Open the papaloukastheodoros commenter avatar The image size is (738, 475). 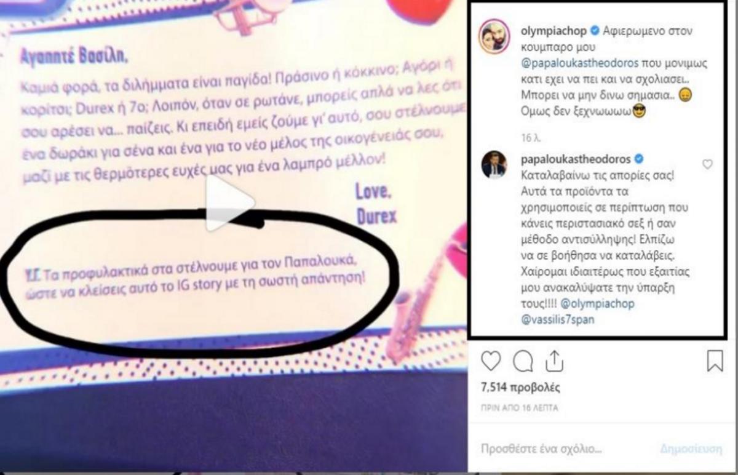494,164
